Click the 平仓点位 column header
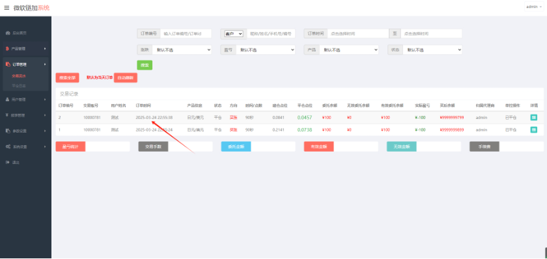The height and width of the screenshot is (259, 547). click(x=305, y=105)
